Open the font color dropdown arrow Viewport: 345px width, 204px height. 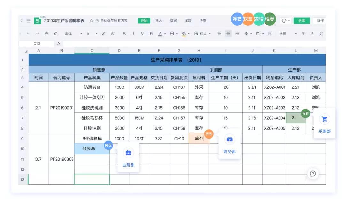pos(165,34)
